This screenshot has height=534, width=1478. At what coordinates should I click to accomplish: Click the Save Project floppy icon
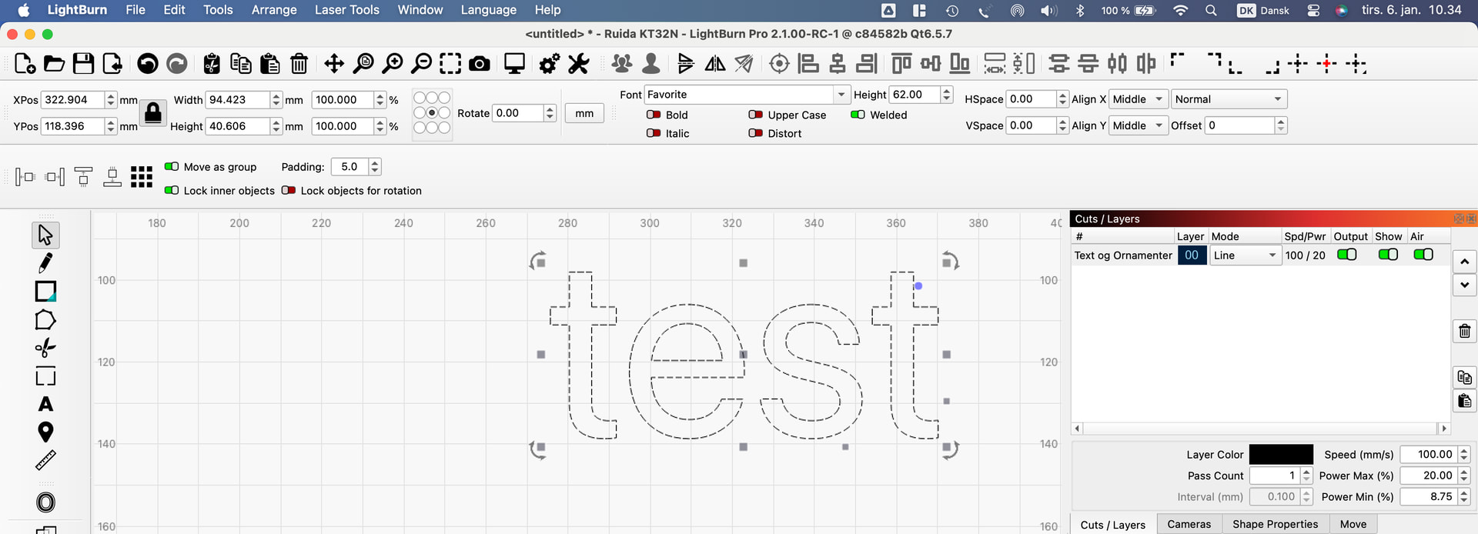83,64
